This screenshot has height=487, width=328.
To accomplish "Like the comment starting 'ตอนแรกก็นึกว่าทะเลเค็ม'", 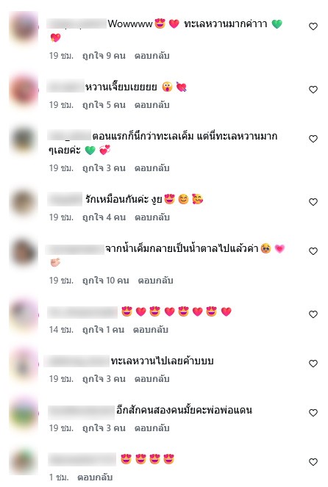I will tap(313, 139).
